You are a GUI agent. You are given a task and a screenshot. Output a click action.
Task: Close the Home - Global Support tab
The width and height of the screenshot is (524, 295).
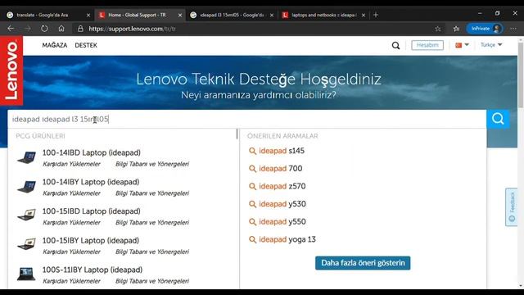point(180,15)
